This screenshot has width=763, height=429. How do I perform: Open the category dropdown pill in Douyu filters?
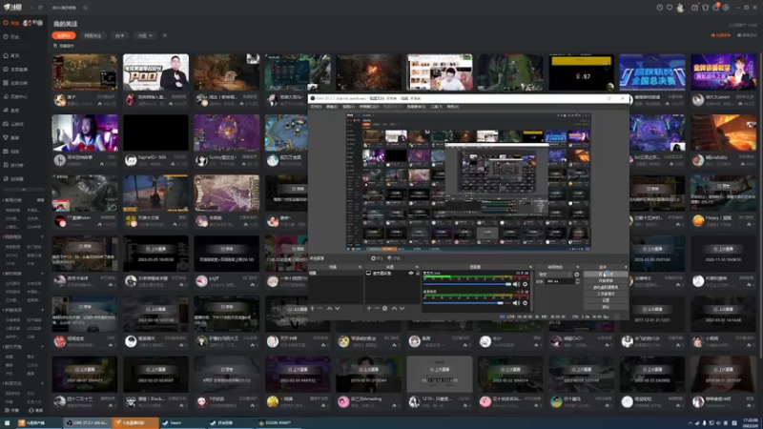coord(145,35)
